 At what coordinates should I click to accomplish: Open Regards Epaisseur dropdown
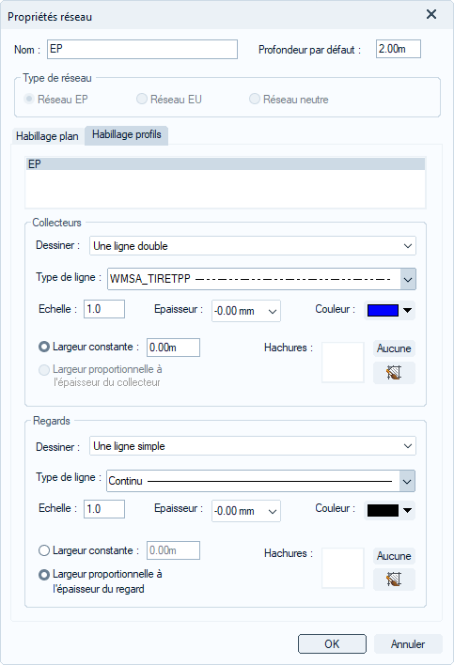pos(246,511)
